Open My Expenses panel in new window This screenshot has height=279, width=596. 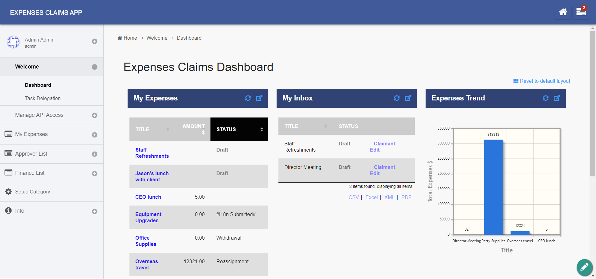[259, 98]
